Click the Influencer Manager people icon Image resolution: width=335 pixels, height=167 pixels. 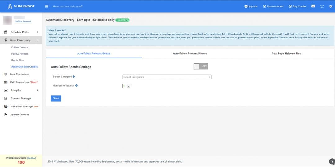[x=6, y=106]
